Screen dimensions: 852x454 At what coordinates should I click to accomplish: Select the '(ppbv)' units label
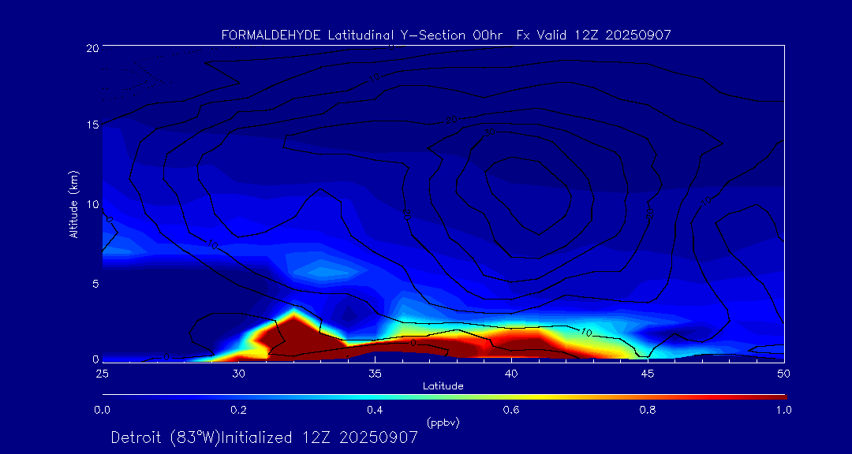point(443,422)
